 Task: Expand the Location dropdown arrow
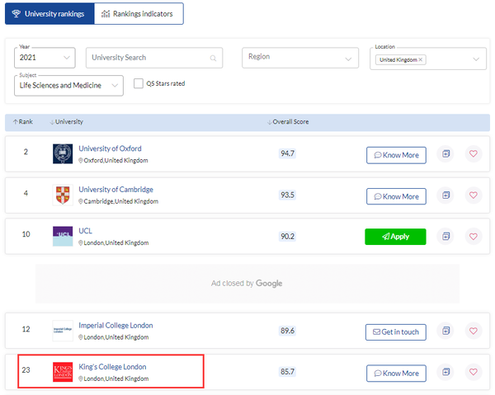point(476,59)
